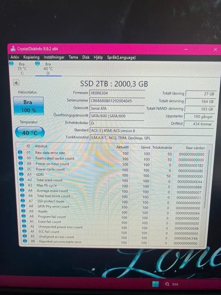Screen dimensions: 221x295
Task: Click the Attribut column header
Action: (41, 146)
